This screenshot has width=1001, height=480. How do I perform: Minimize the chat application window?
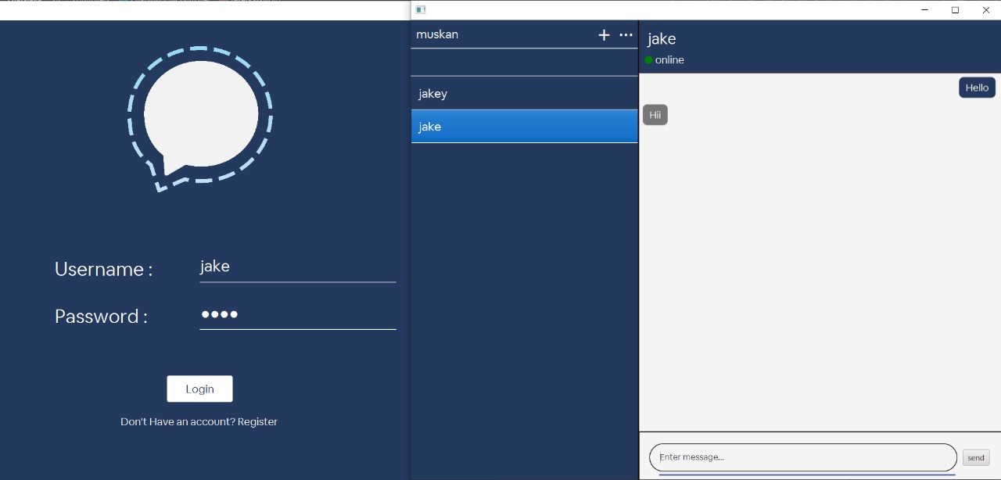pos(924,10)
